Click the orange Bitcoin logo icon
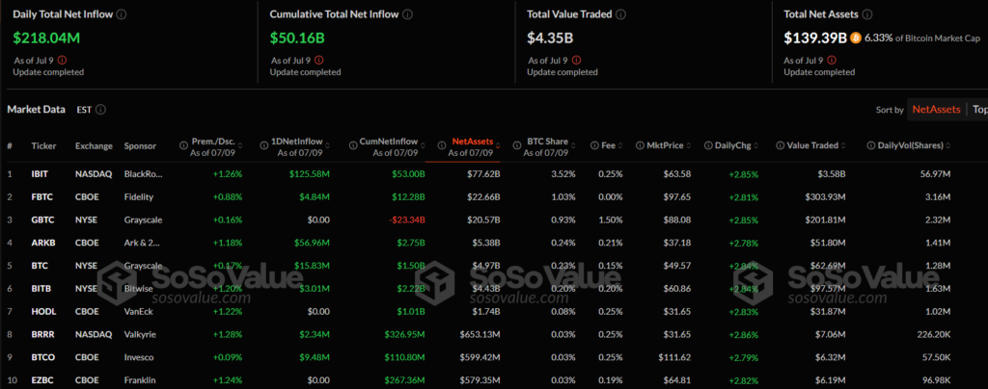The height and width of the screenshot is (389, 988). coord(856,39)
